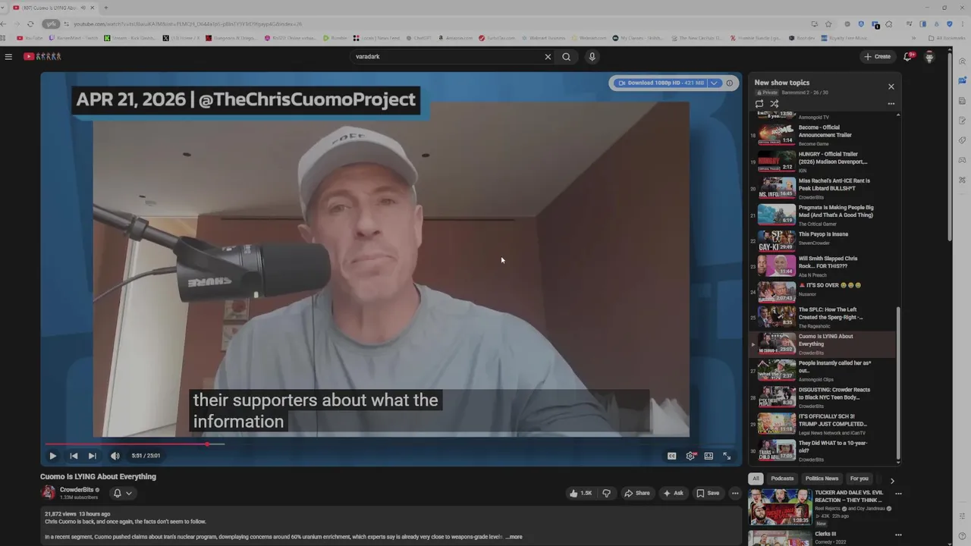Show more filter chips with arrow
The image size is (971, 546).
tap(892, 480)
